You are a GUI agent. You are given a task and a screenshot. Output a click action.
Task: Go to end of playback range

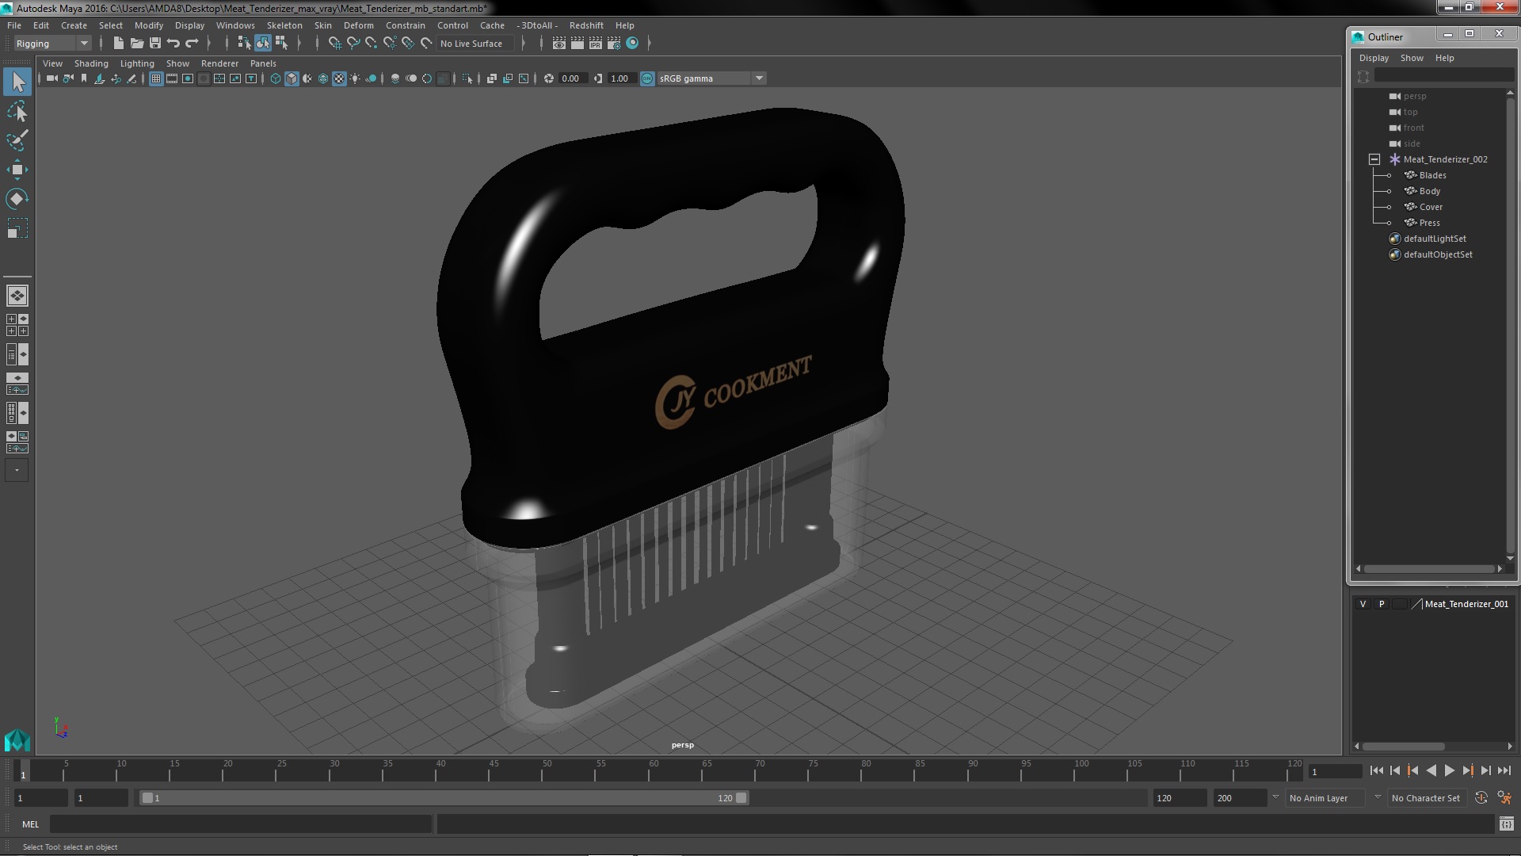pyautogui.click(x=1504, y=770)
